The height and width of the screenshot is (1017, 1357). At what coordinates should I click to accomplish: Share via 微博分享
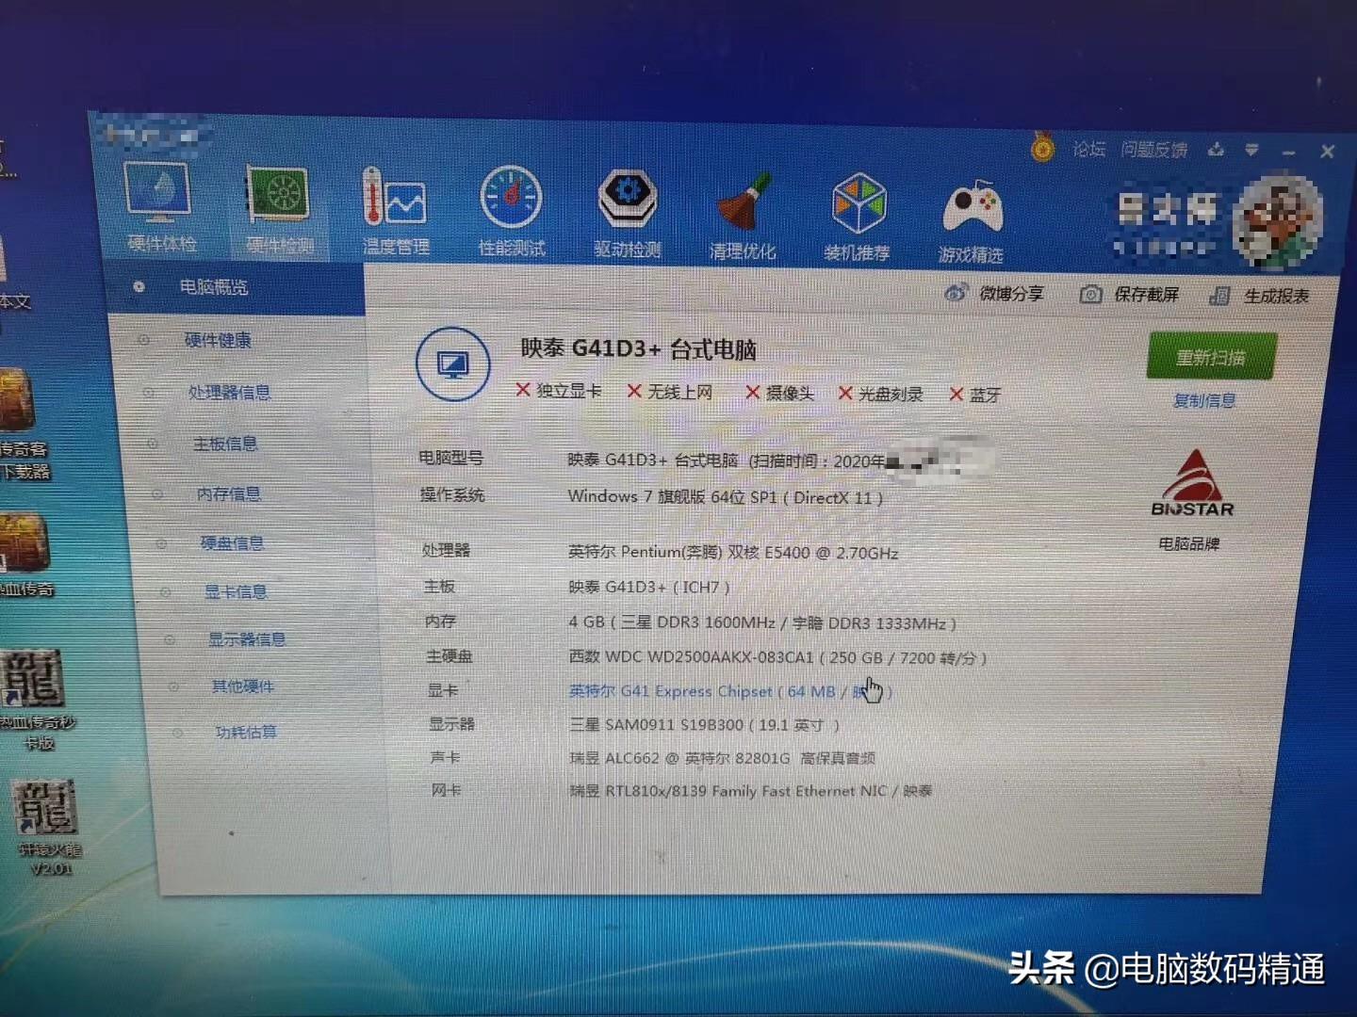pos(995,293)
